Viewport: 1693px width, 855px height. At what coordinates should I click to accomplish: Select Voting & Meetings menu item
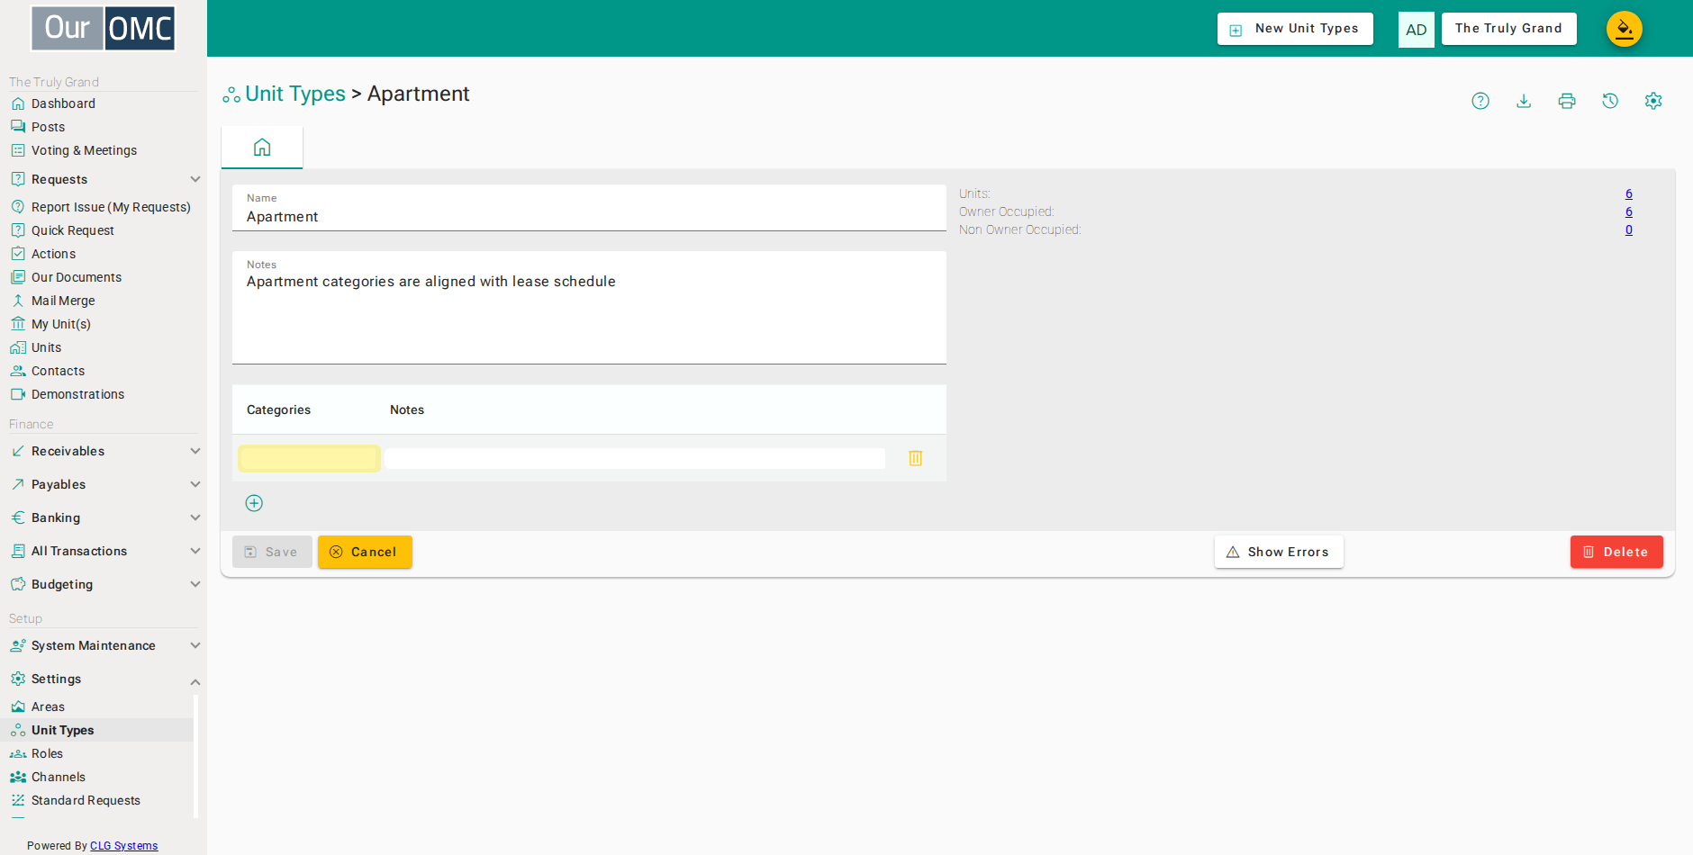coord(84,150)
